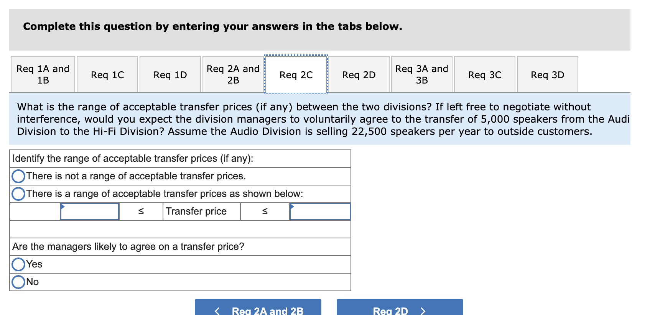
Task: Switch to the Req 2A and 2B tab
Action: click(x=232, y=74)
